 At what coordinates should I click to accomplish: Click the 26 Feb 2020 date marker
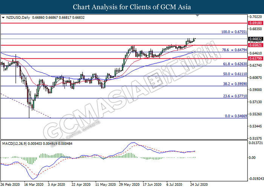pyautogui.click(x=11, y=185)
